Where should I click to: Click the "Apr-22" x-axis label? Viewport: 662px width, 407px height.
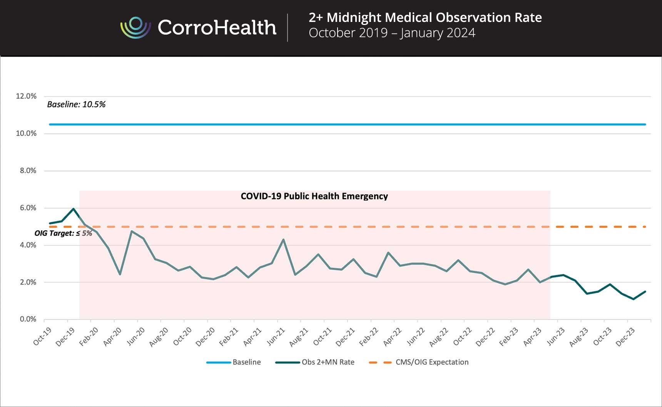(392, 337)
